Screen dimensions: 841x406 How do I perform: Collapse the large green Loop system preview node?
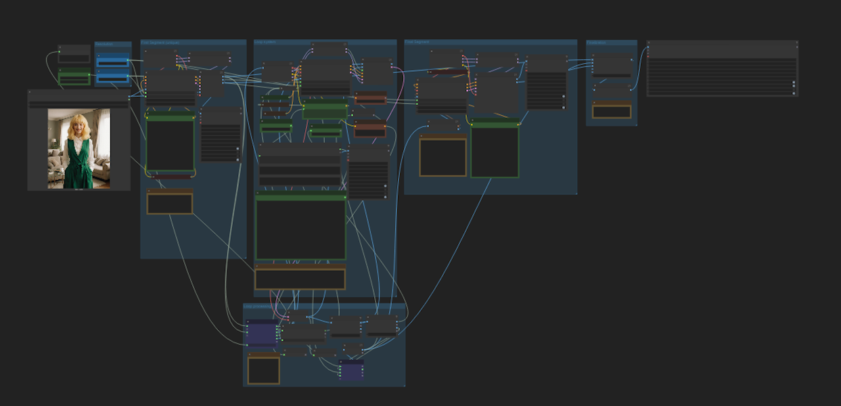click(x=258, y=194)
